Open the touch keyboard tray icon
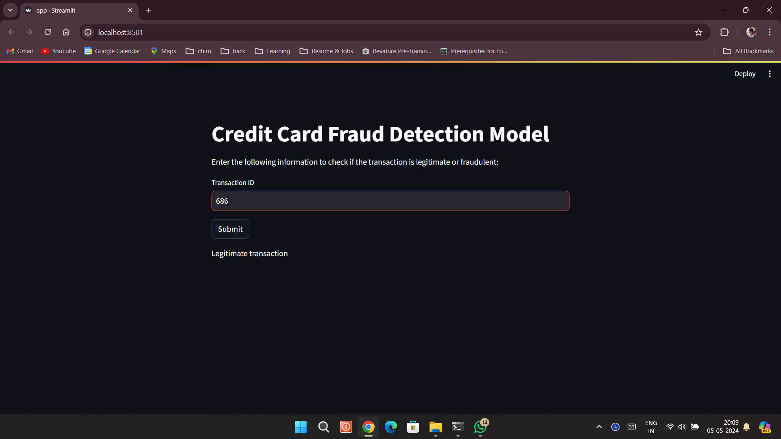Viewport: 781px width, 439px height. coord(632,427)
